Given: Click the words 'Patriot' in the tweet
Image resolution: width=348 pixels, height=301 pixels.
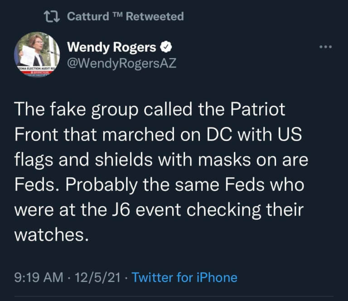Looking at the screenshot, I should pyautogui.click(x=257, y=109).
